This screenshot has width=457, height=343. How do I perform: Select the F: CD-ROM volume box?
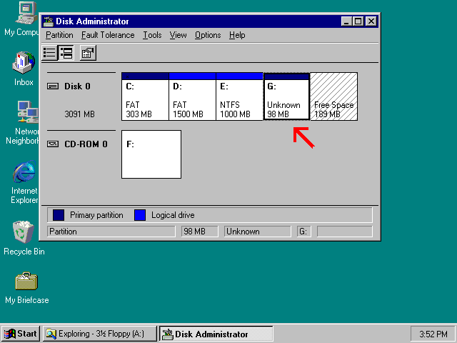pos(151,154)
